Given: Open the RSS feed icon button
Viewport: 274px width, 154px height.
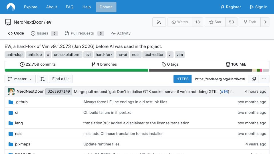Looking at the screenshot, I should (159, 22).
